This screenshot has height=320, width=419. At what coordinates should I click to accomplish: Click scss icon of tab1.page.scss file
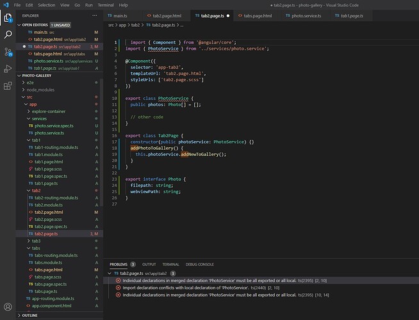pyautogui.click(x=31, y=169)
